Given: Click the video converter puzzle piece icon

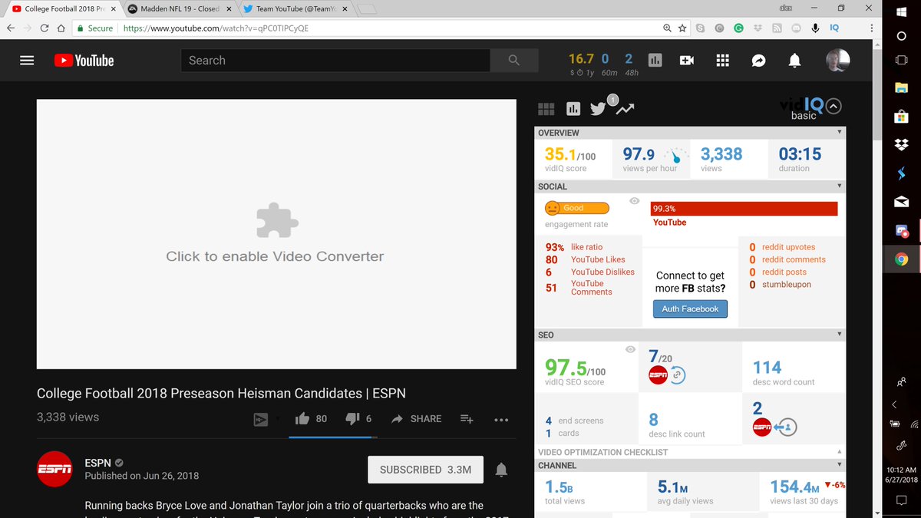Looking at the screenshot, I should pos(276,220).
